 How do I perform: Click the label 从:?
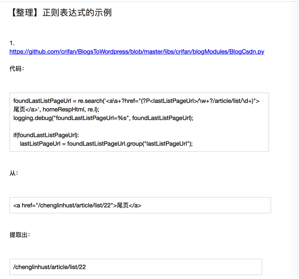14,173
